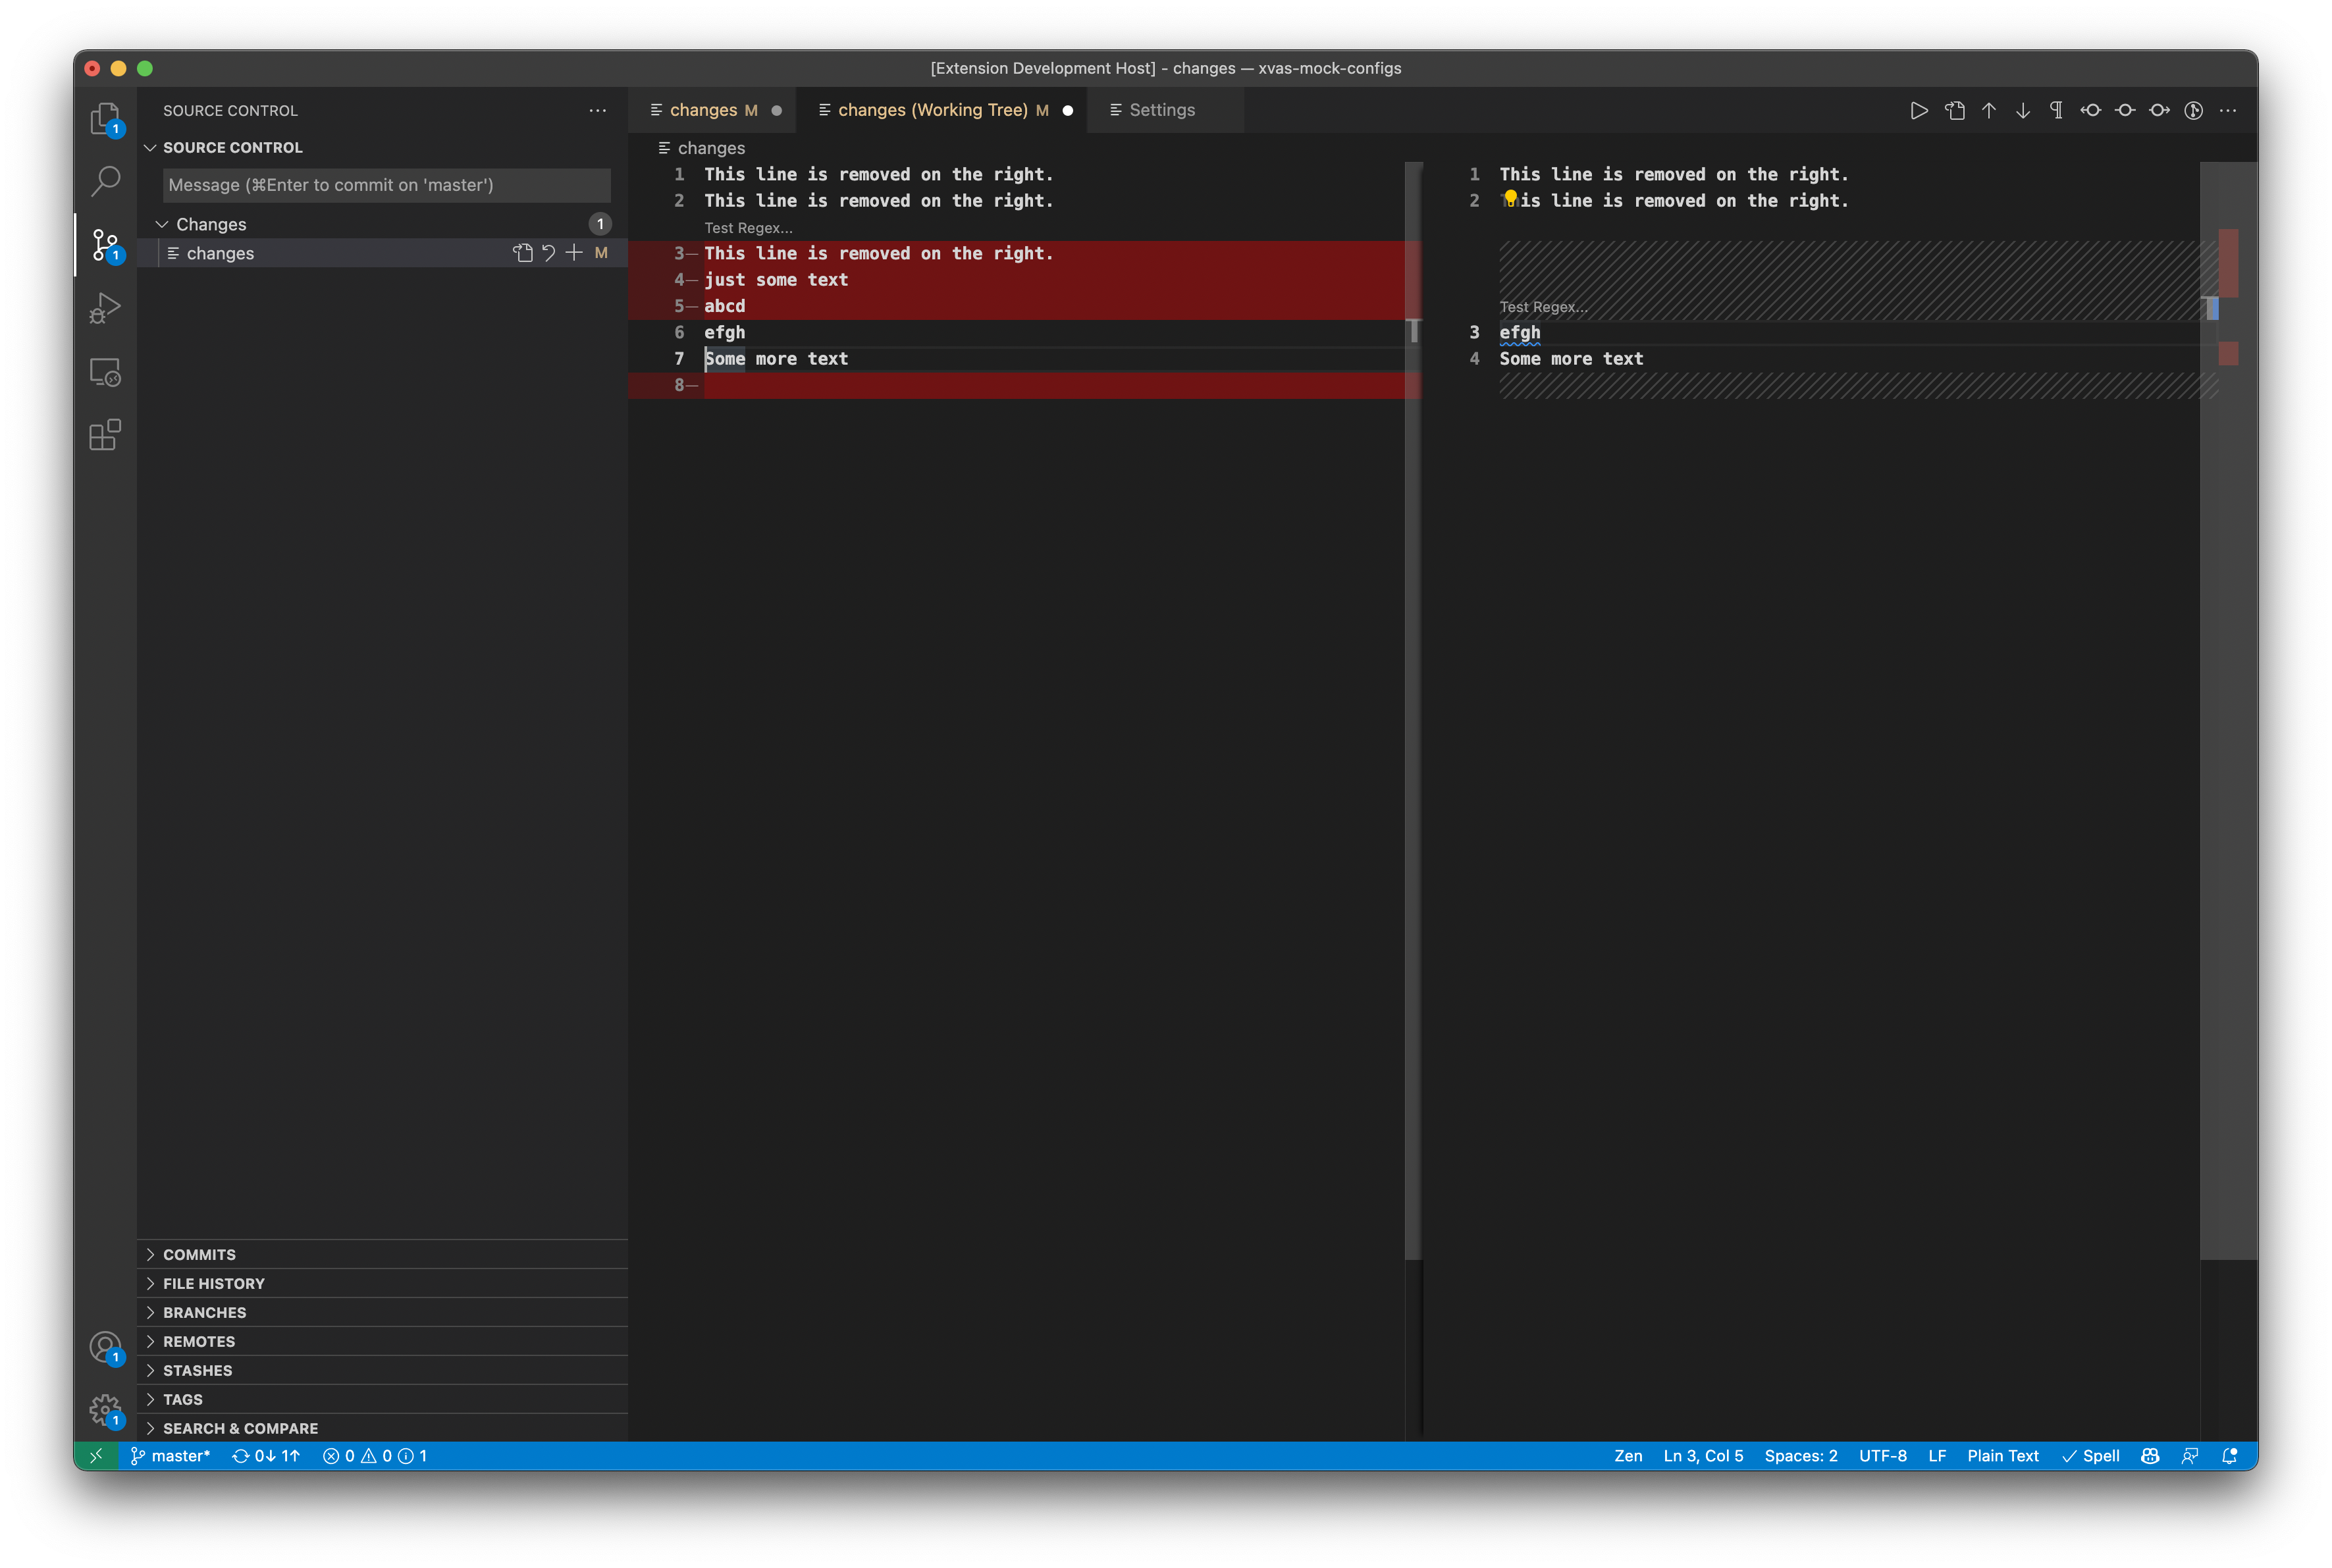Image resolution: width=2332 pixels, height=1568 pixels.
Task: Toggle whitespace rendering in the diff toolbar
Action: coord(2056,110)
